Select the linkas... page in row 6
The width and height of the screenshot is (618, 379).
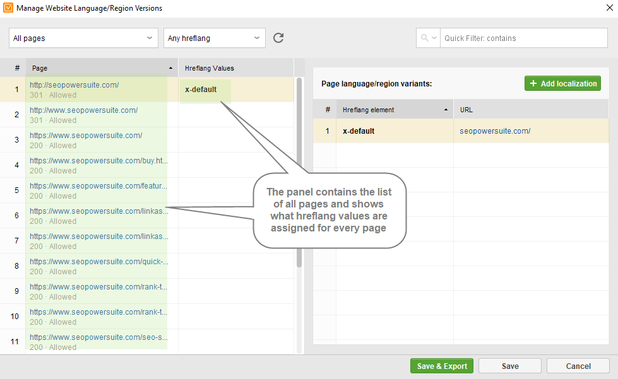(x=98, y=211)
